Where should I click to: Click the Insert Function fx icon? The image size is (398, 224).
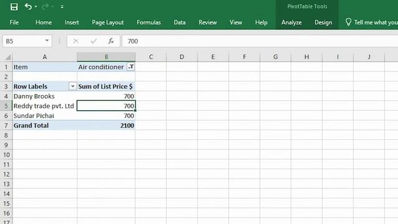(x=111, y=41)
